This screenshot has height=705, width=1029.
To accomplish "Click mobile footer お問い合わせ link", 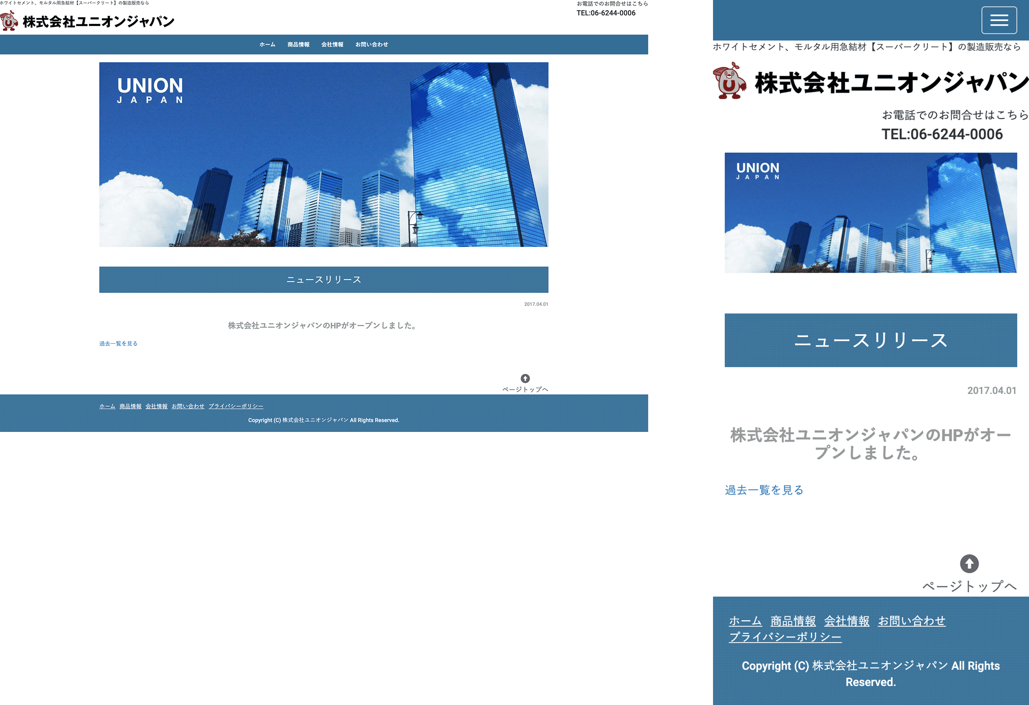I will (x=912, y=621).
